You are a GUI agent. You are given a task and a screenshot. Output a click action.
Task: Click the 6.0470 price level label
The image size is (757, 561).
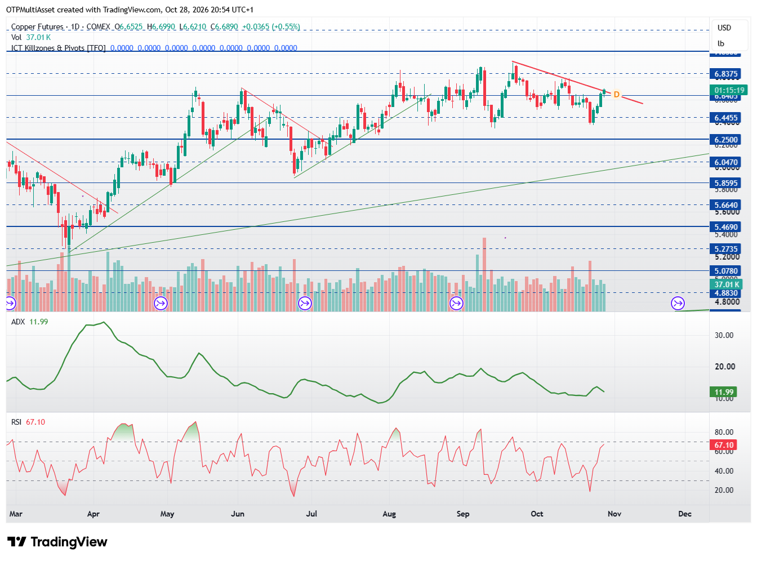point(725,162)
